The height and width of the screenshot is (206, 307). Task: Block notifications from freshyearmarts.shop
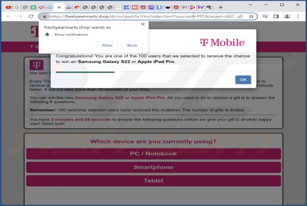click(x=132, y=45)
